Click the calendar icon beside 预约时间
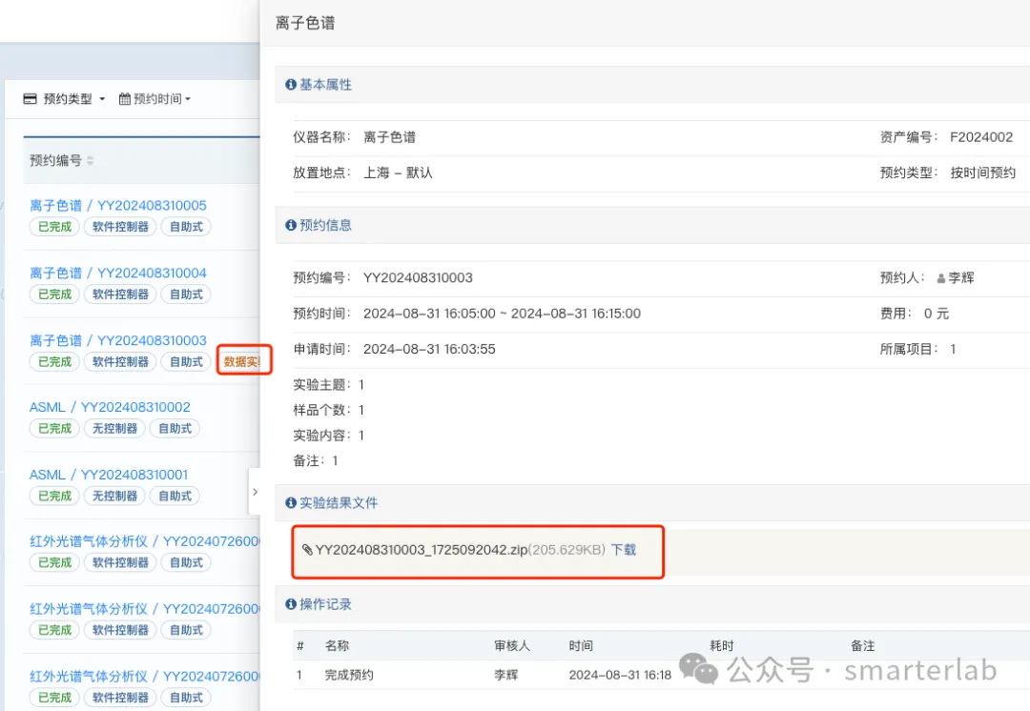 [x=125, y=99]
